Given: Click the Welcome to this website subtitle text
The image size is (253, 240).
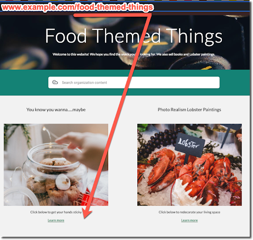Looking at the screenshot, I should tap(134, 54).
